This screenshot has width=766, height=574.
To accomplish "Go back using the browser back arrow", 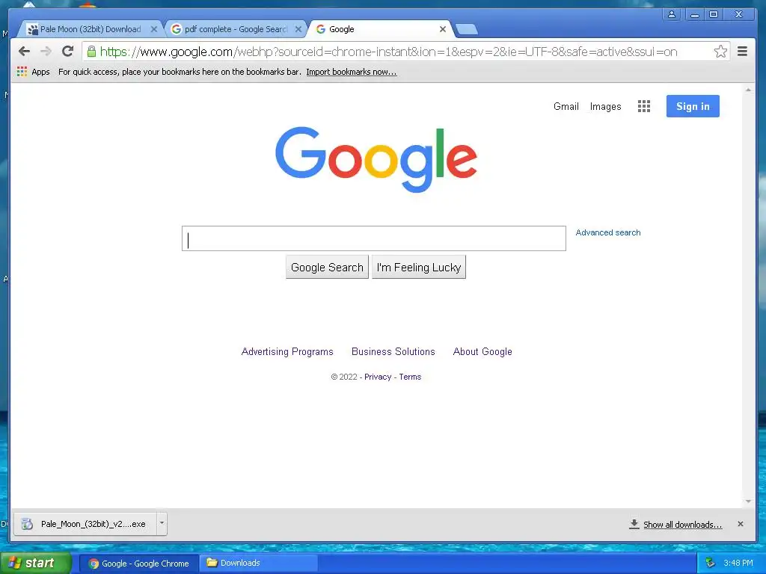I will pyautogui.click(x=24, y=52).
